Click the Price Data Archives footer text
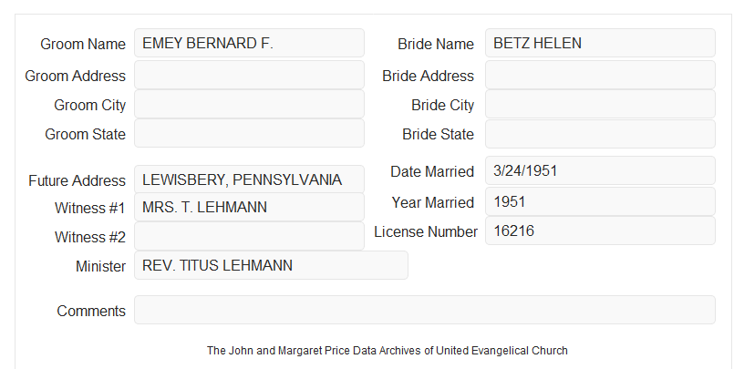Screen dimensions: 734x369 click(388, 350)
